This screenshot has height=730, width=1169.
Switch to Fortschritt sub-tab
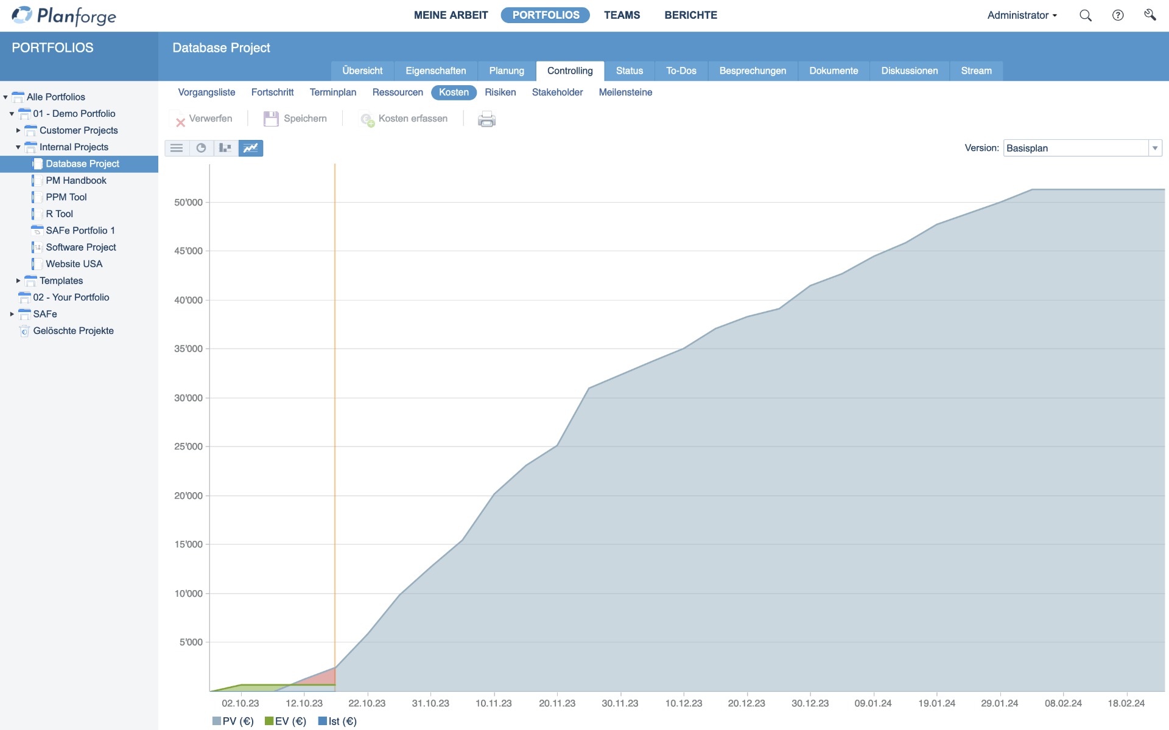point(273,92)
